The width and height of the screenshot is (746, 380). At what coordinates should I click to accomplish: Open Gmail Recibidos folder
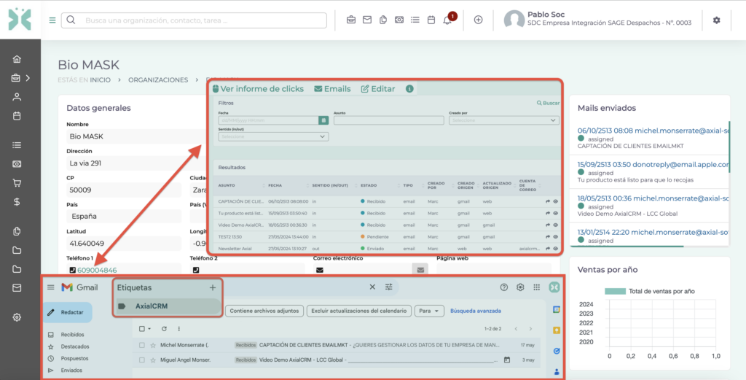72,335
